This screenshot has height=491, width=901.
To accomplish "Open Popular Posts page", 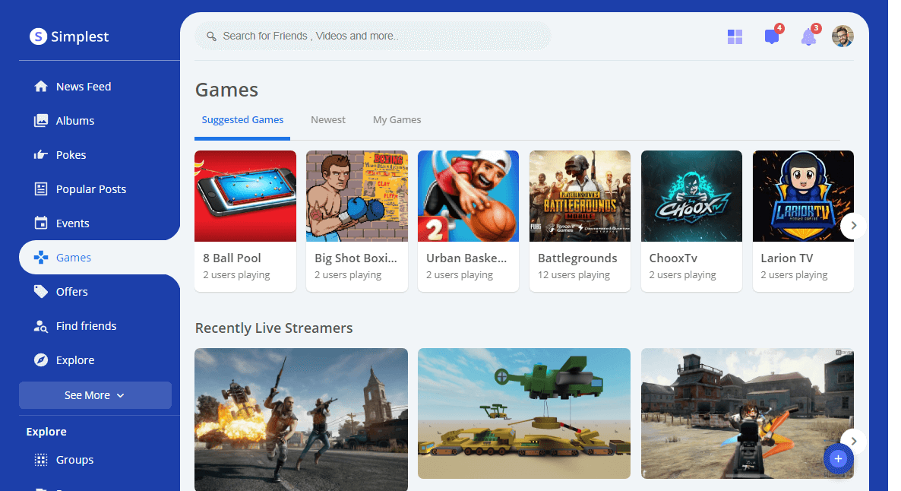I will (90, 189).
